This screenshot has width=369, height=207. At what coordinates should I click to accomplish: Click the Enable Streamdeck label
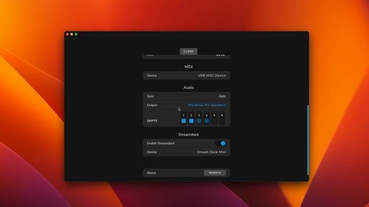[x=161, y=143]
